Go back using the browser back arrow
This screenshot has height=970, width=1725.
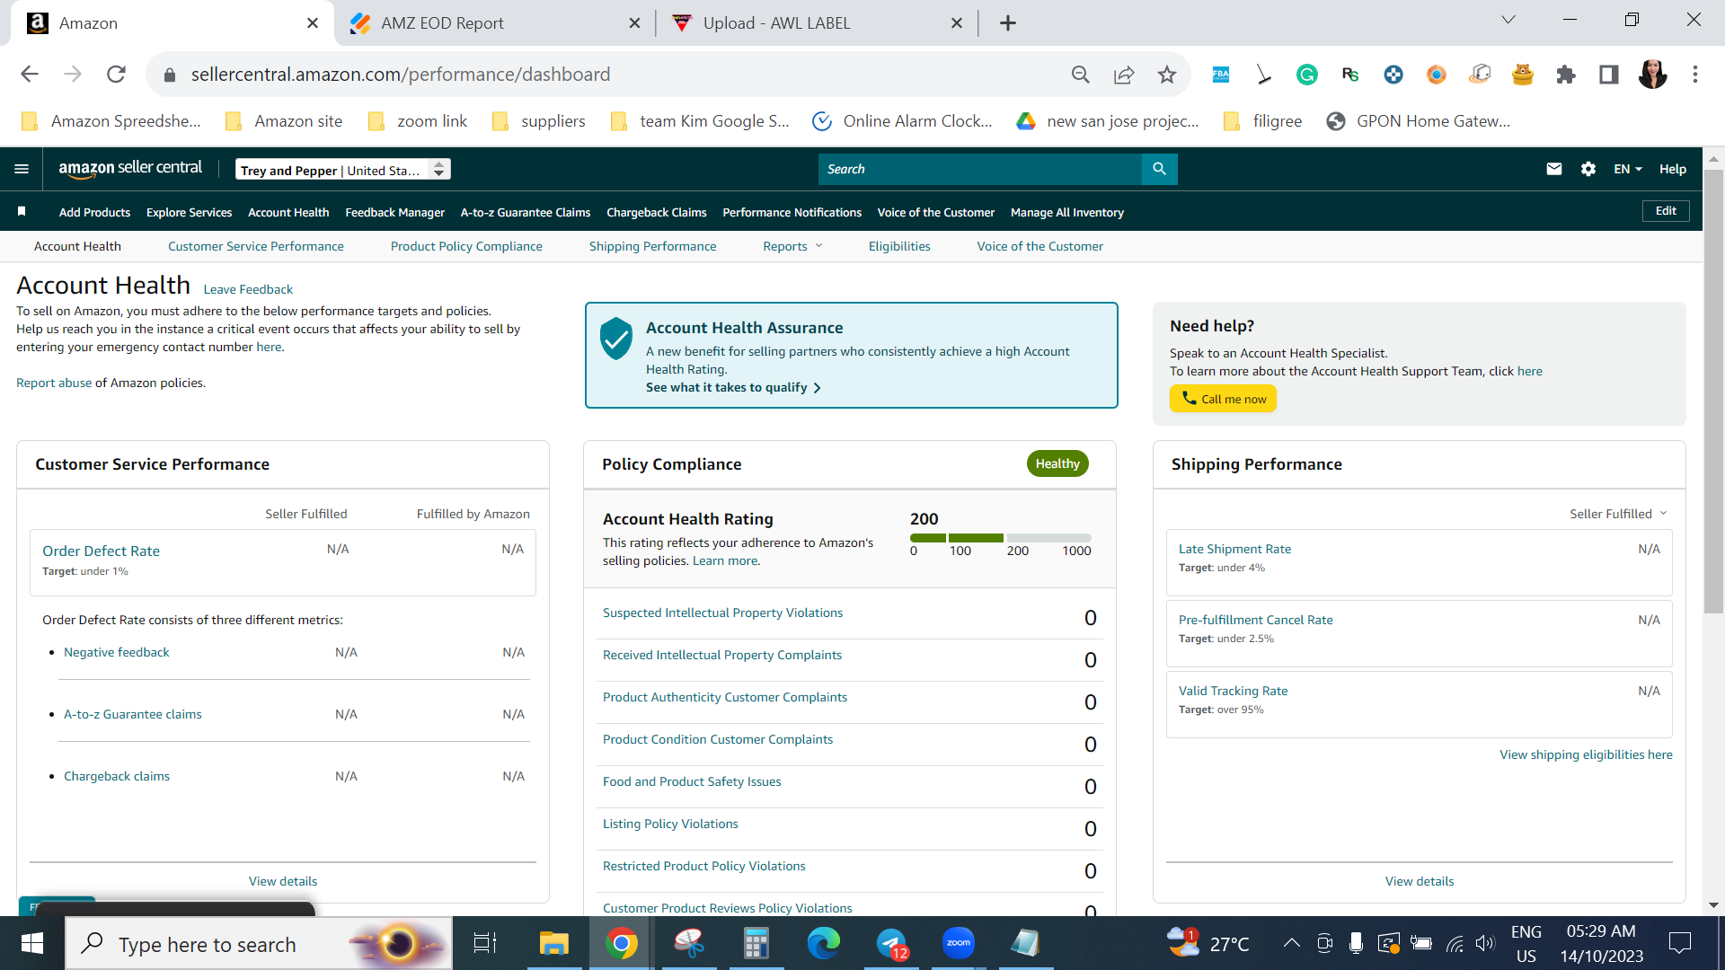pos(30,75)
